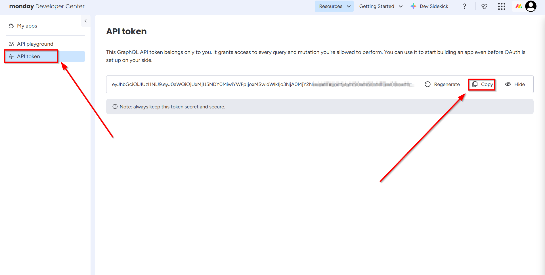Hide the API token using the eye toggle
The height and width of the screenshot is (275, 545).
(508, 84)
